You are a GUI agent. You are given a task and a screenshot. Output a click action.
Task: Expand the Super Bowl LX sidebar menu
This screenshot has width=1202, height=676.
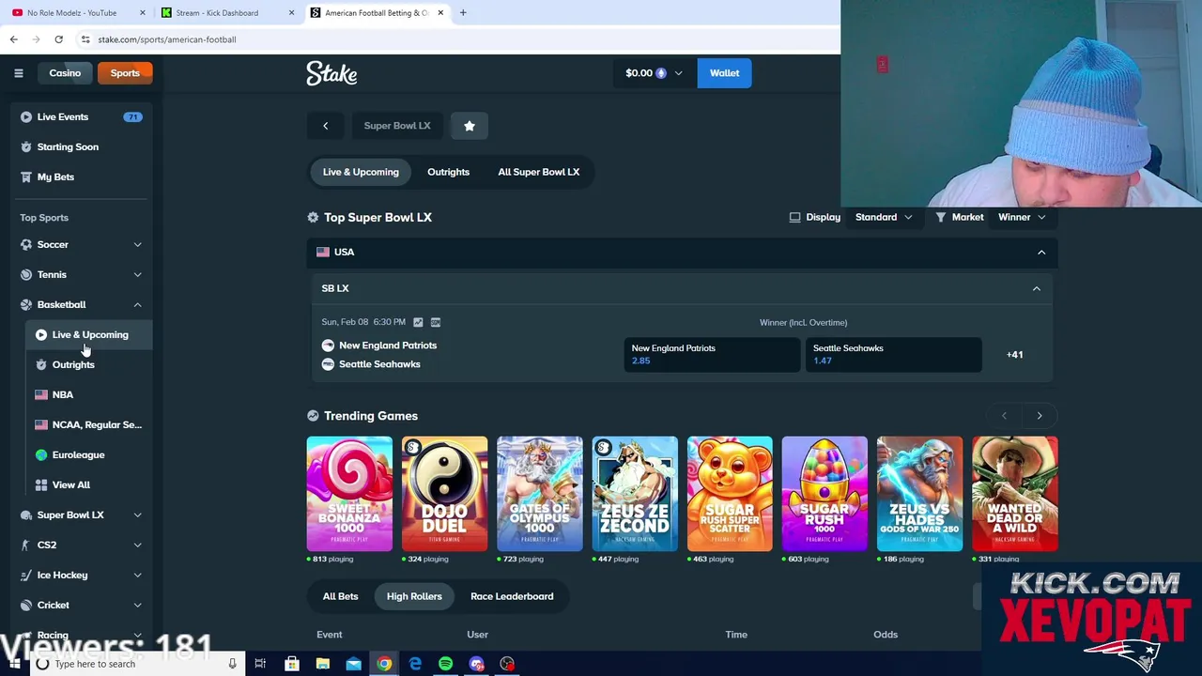pyautogui.click(x=137, y=515)
